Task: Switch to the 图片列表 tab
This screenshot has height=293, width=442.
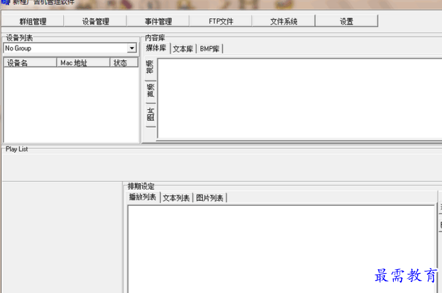Action: click(x=210, y=198)
